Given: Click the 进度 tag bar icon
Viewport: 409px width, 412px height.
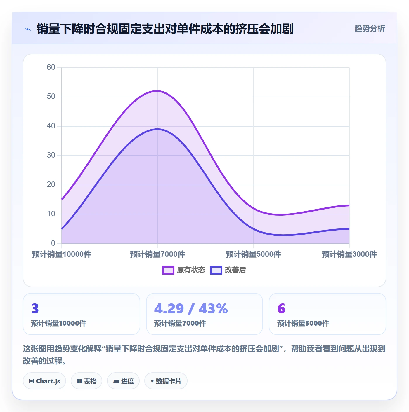Looking at the screenshot, I should tap(116, 382).
